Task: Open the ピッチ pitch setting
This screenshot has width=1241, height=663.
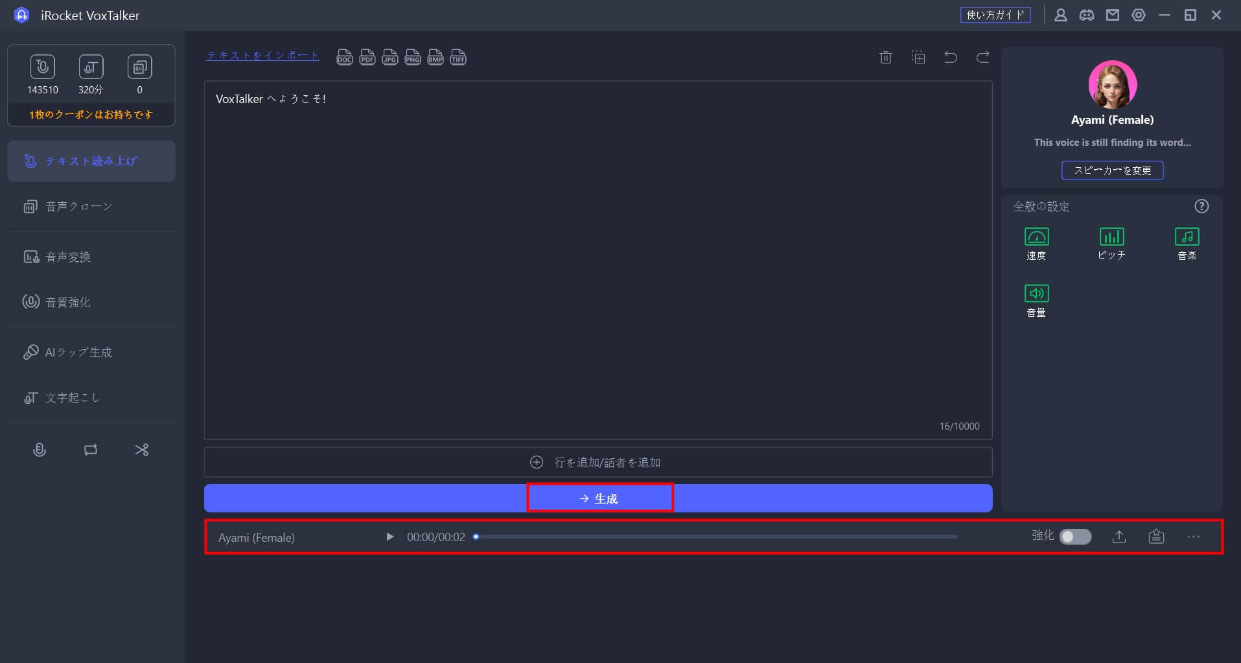Action: [x=1112, y=244]
